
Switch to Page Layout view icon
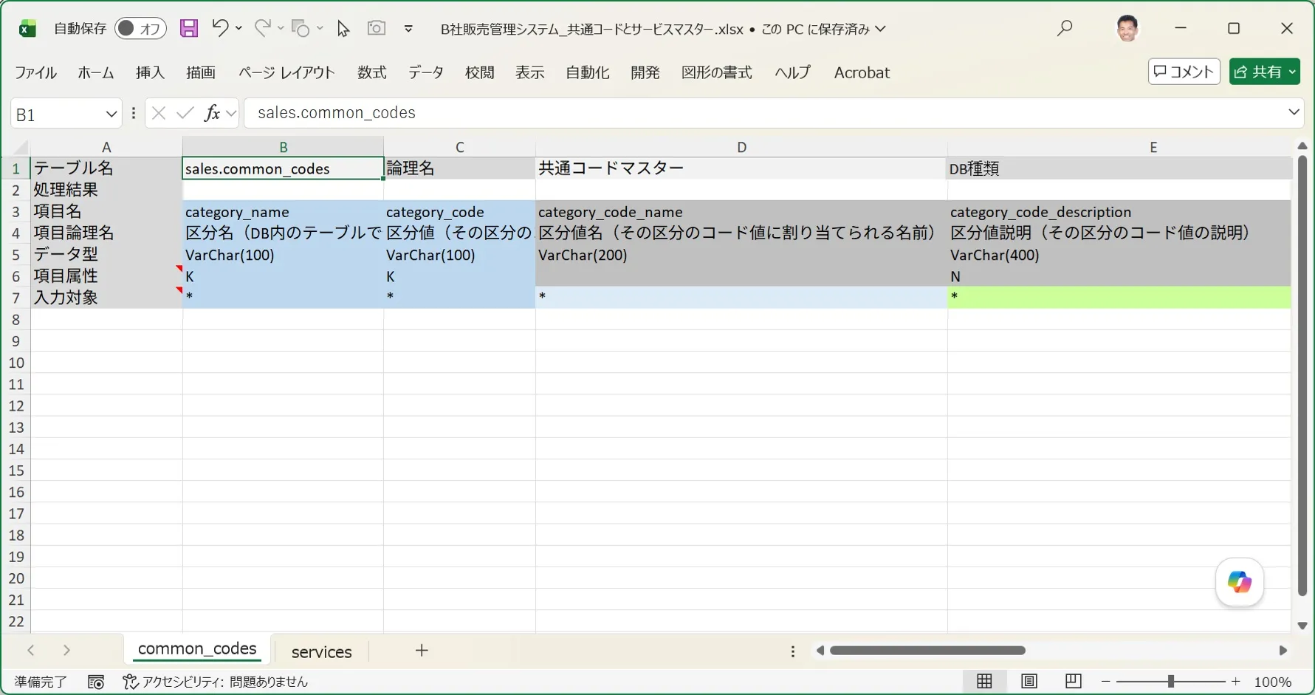click(x=1029, y=682)
